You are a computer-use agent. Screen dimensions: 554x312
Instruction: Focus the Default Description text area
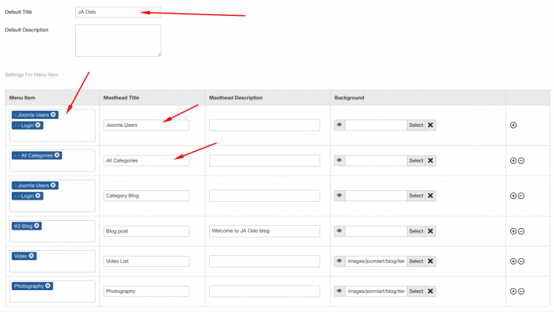coord(117,41)
